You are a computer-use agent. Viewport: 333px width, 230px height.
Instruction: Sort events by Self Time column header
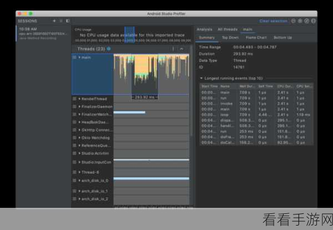[x=265, y=86]
